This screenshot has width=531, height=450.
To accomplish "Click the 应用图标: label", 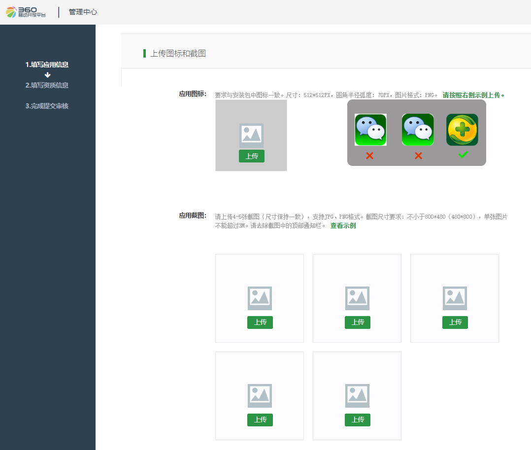I will point(193,94).
